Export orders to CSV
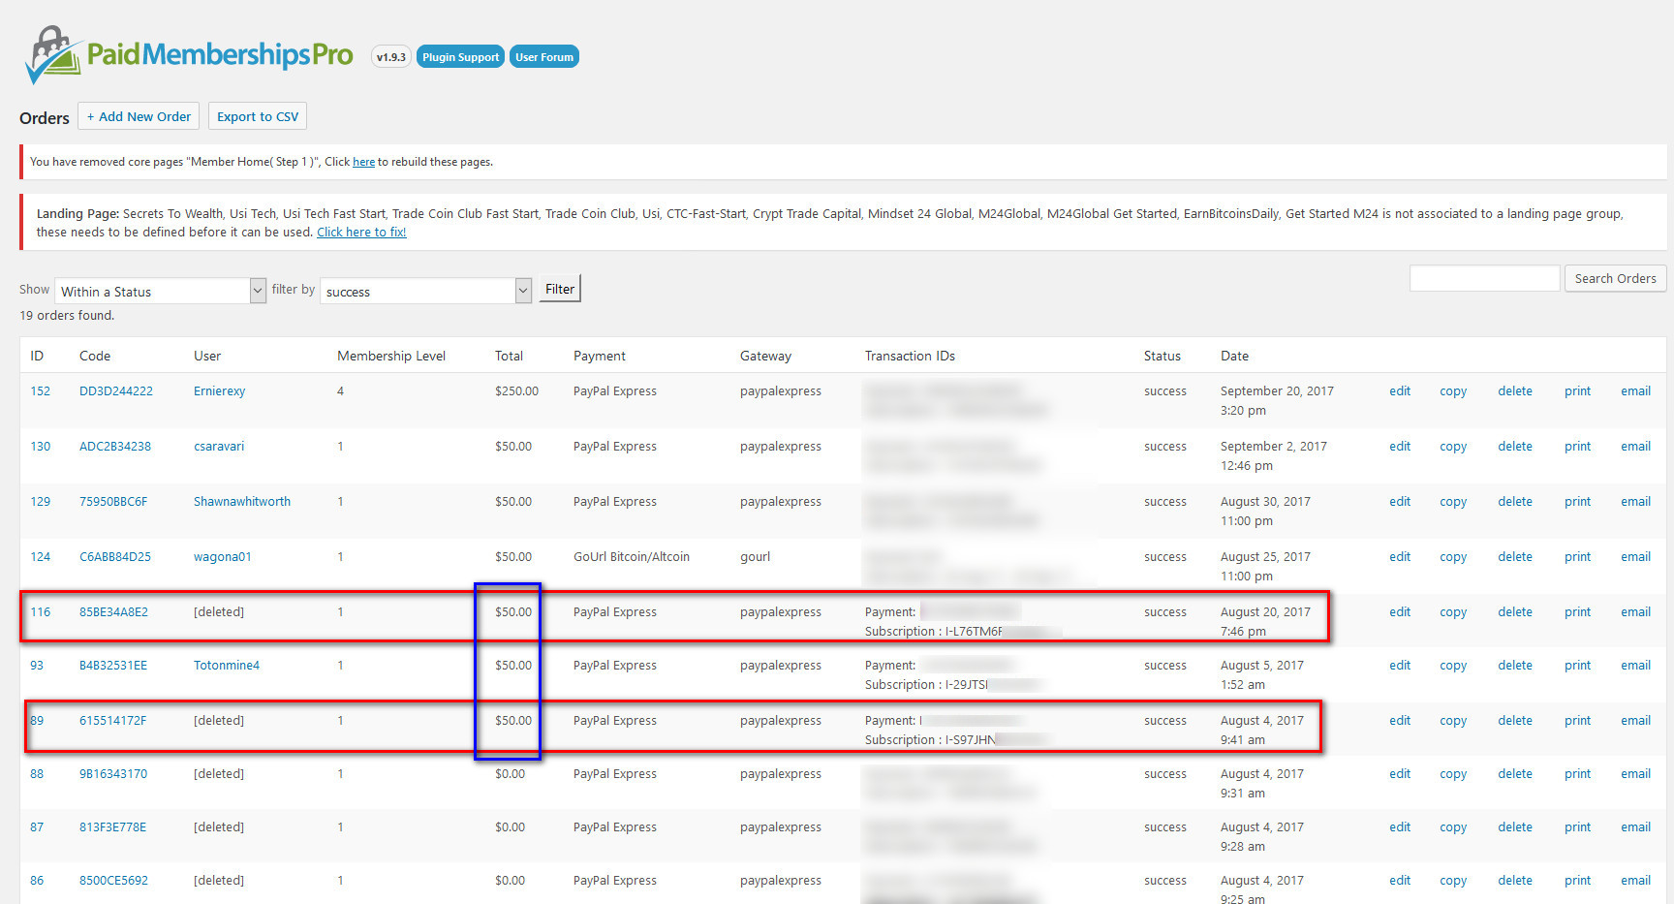1674x904 pixels. click(258, 116)
